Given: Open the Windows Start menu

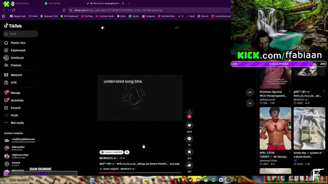Looking at the screenshot, I should tap(92, 180).
